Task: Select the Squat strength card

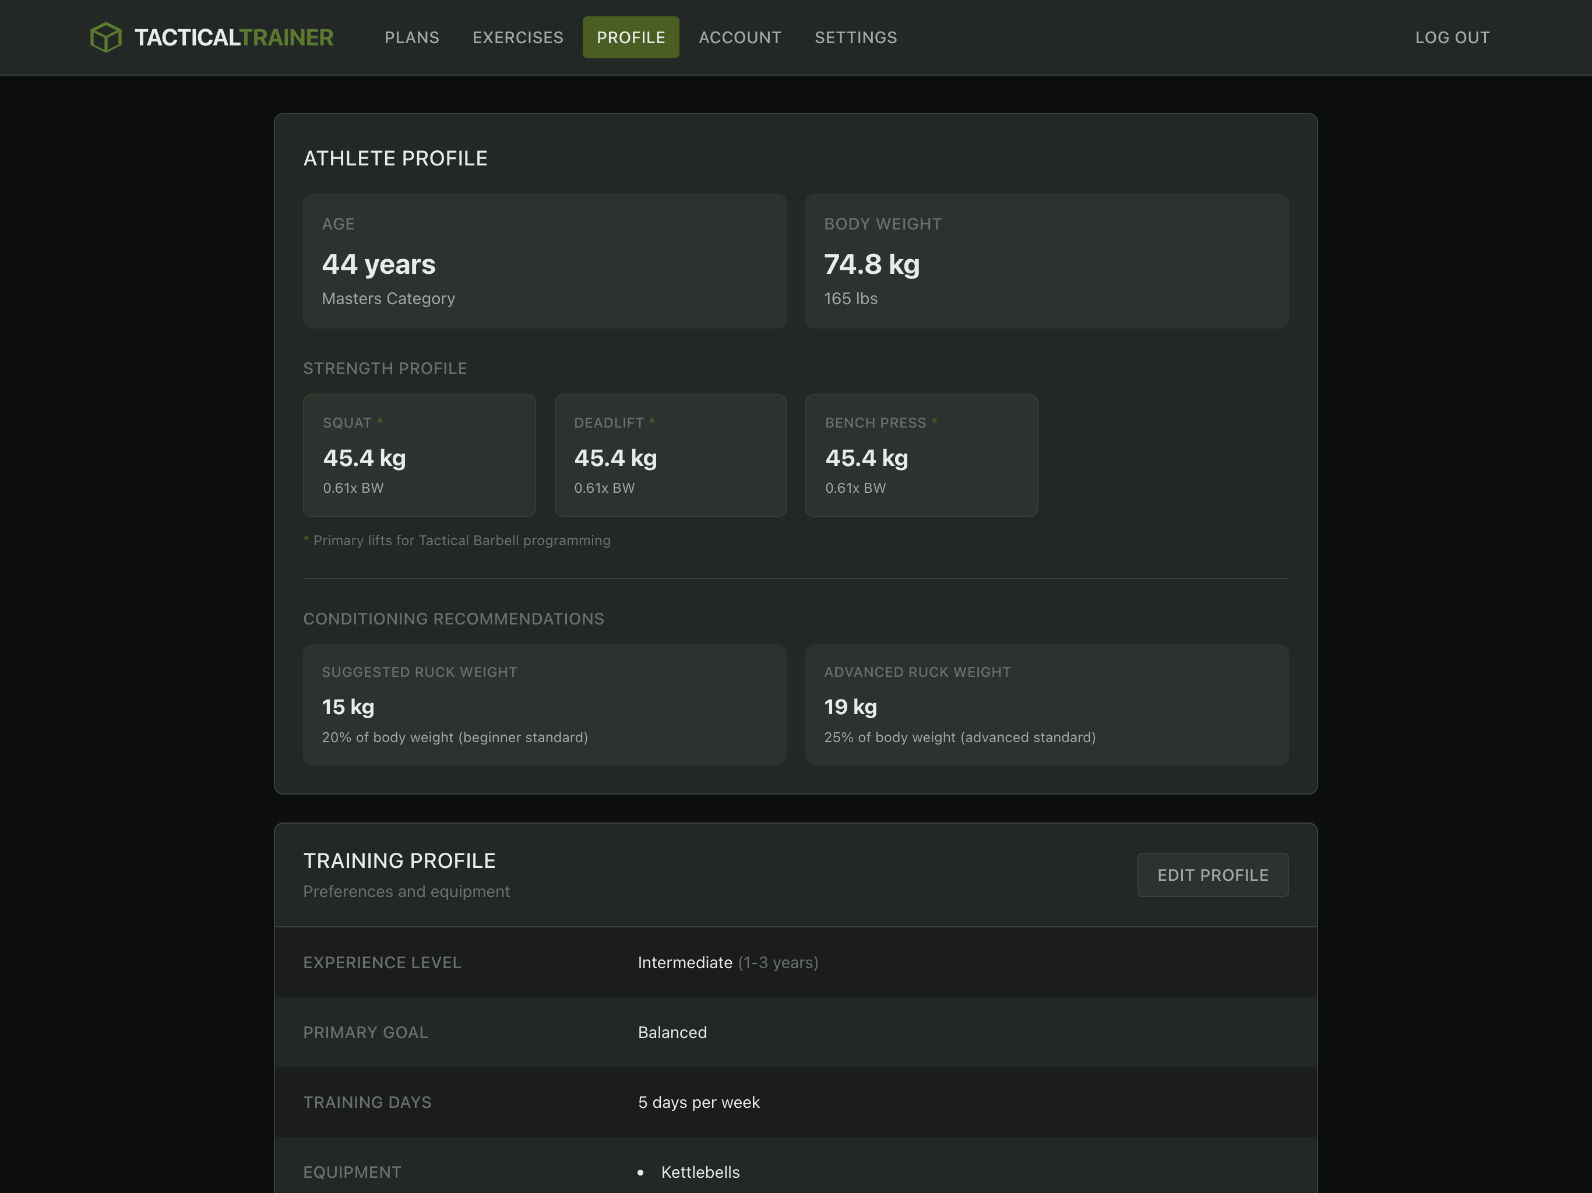Action: [419, 455]
